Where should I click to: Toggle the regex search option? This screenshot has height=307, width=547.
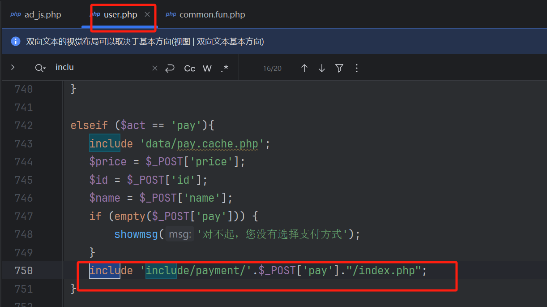pyautogui.click(x=225, y=68)
